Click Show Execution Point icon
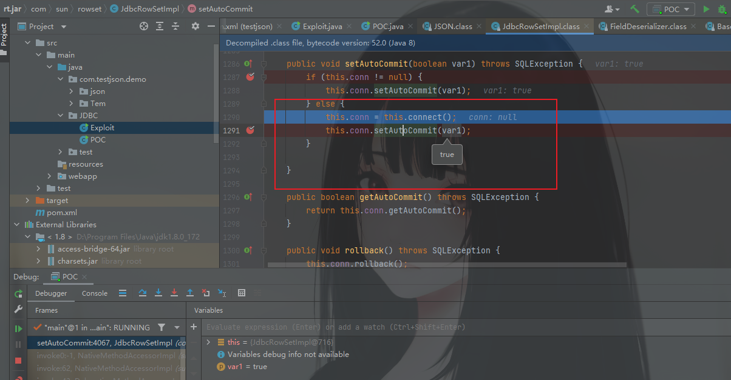This screenshot has width=731, height=380. pos(123,293)
